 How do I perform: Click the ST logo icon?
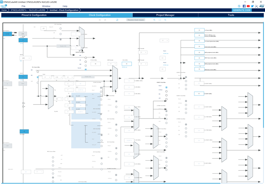pyautogui.click(x=262, y=6)
